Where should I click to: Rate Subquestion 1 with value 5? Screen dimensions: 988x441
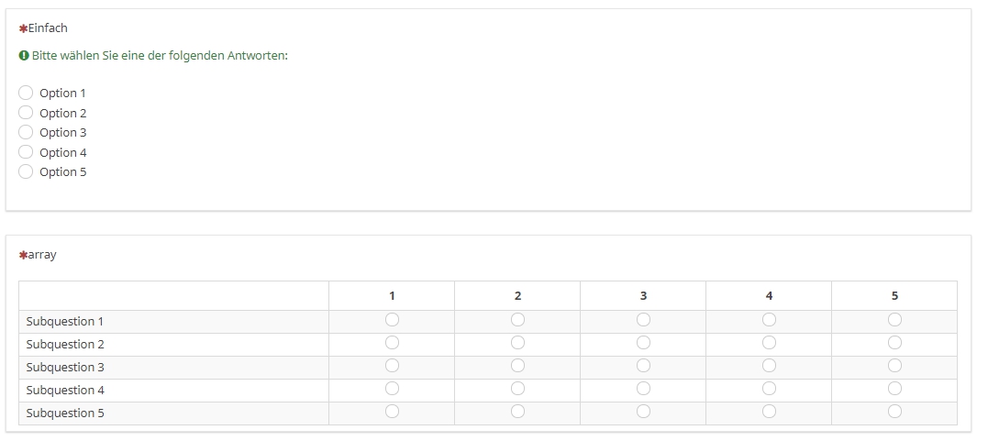[x=894, y=320]
